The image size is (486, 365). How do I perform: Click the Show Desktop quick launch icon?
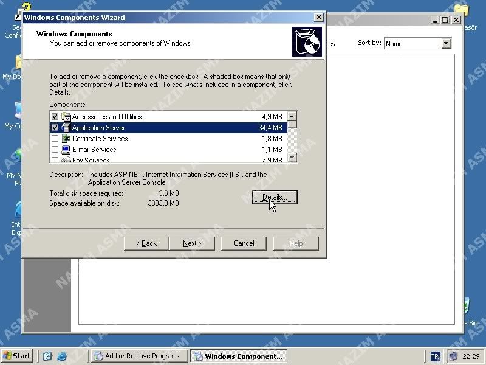click(x=47, y=356)
